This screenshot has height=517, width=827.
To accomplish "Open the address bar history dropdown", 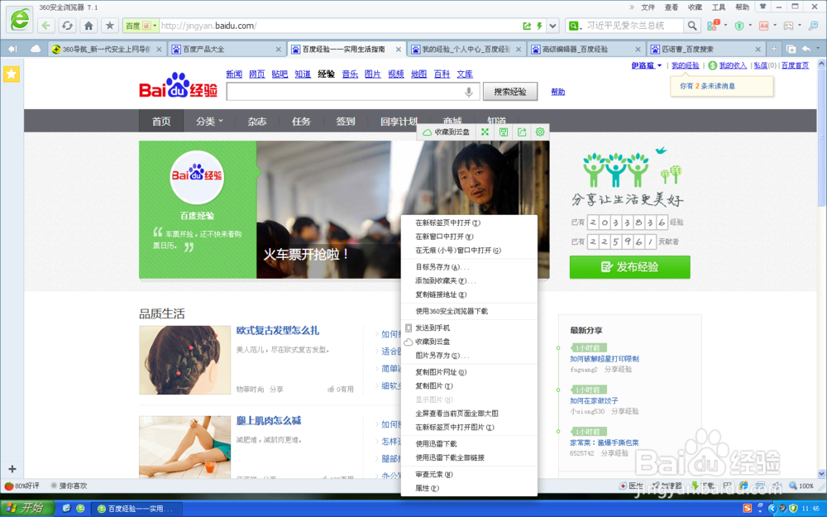I will pos(552,26).
